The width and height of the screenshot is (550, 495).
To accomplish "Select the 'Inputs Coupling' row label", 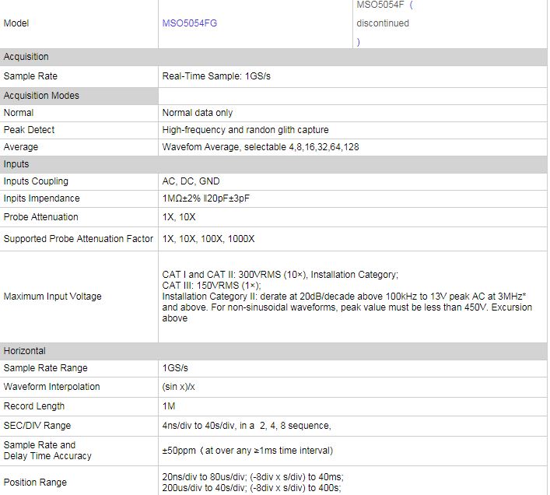I will click(x=36, y=181).
